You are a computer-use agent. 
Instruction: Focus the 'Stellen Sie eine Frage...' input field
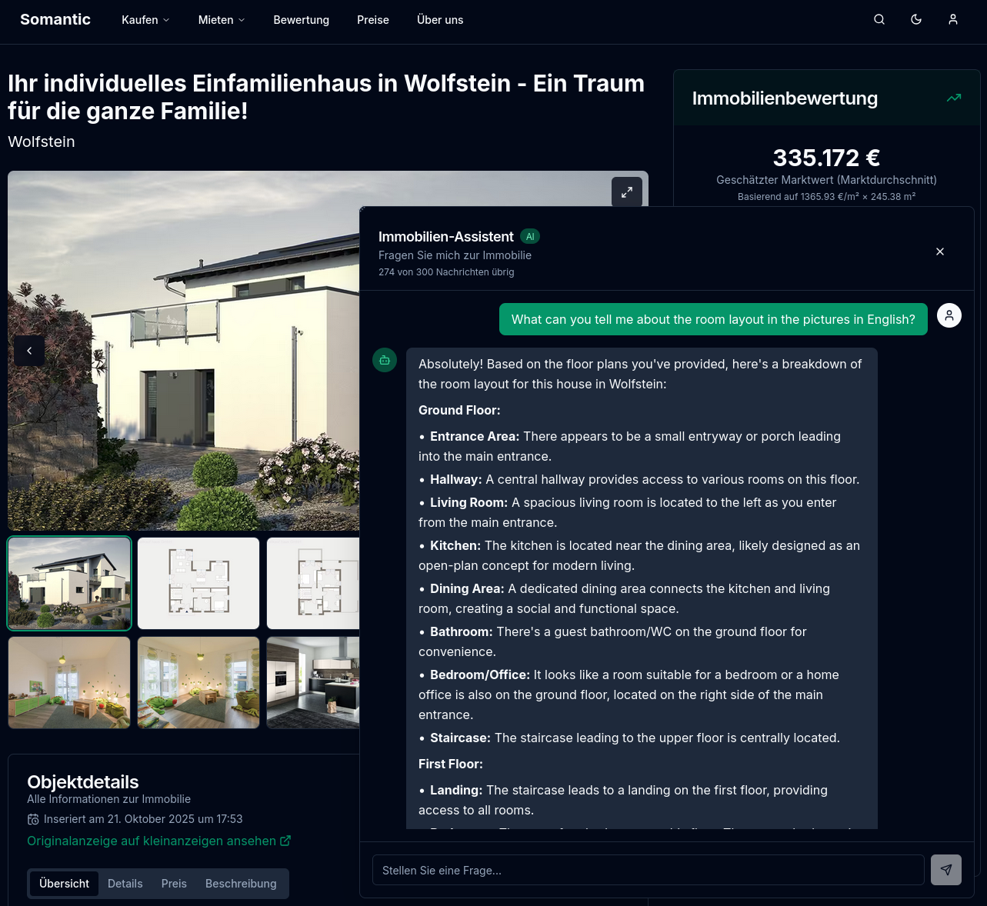(x=648, y=870)
